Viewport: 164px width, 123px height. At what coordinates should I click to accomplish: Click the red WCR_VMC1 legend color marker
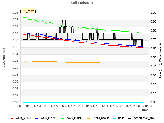click(12, 118)
